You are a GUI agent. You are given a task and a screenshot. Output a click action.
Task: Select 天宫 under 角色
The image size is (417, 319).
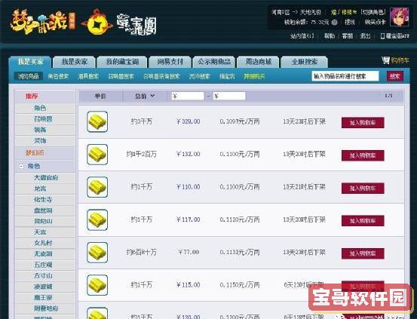coord(40,232)
